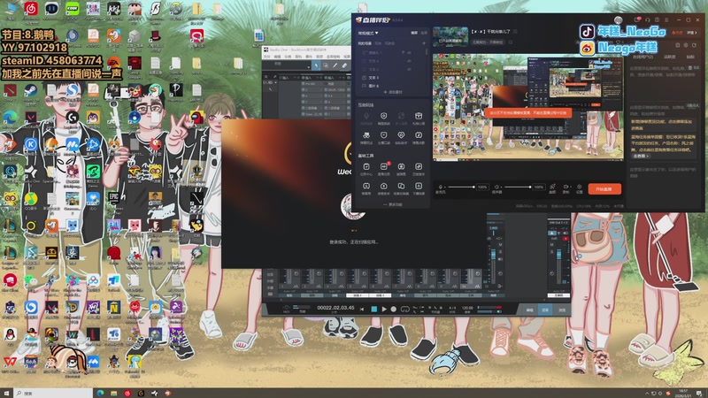Toggle loop mode in Studio One transport
Viewport: 708px width, 398px height.
coord(405,309)
